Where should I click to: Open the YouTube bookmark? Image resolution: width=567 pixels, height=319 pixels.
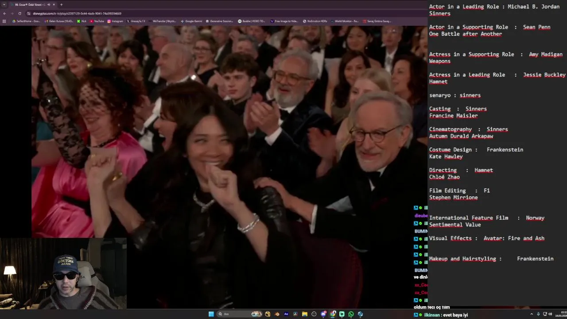click(x=97, y=21)
